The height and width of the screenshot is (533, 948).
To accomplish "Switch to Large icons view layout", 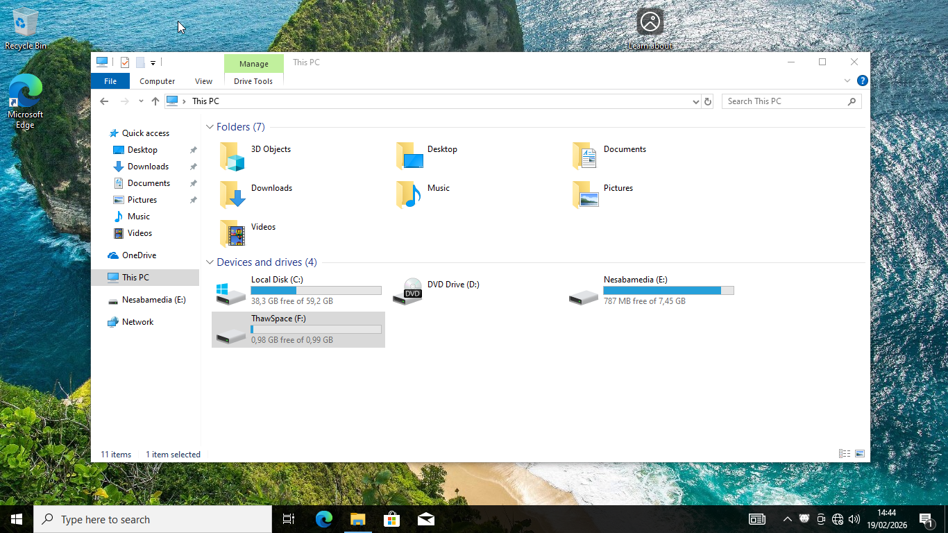I will (x=860, y=454).
